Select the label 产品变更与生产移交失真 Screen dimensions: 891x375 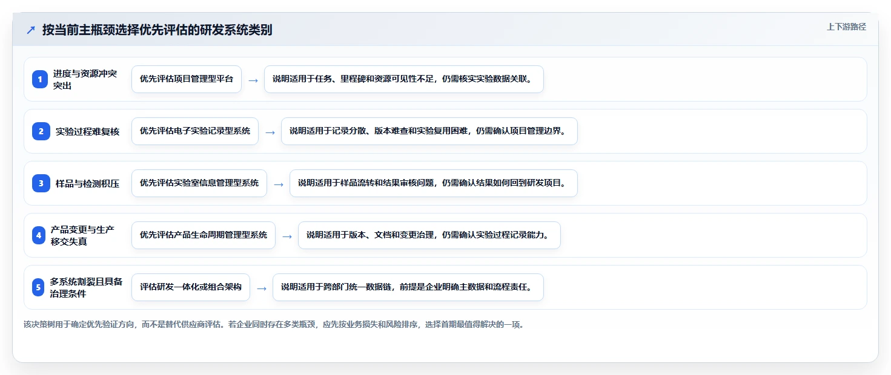pos(82,235)
